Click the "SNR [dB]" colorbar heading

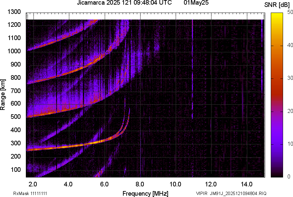coord(277,5)
